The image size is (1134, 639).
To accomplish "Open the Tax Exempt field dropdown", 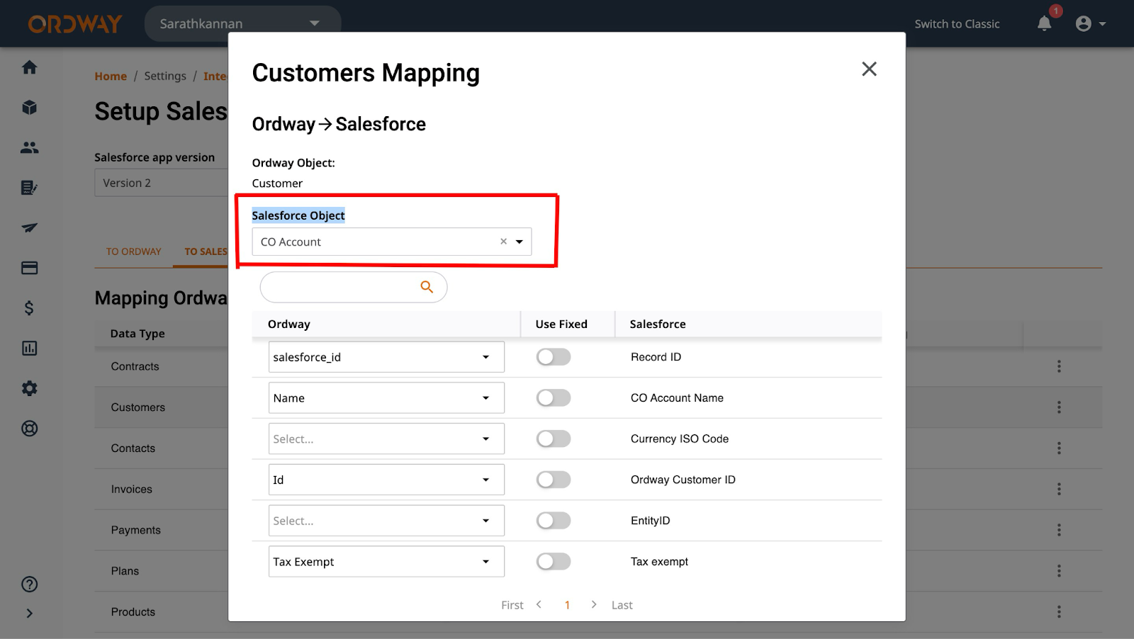I will (x=386, y=562).
